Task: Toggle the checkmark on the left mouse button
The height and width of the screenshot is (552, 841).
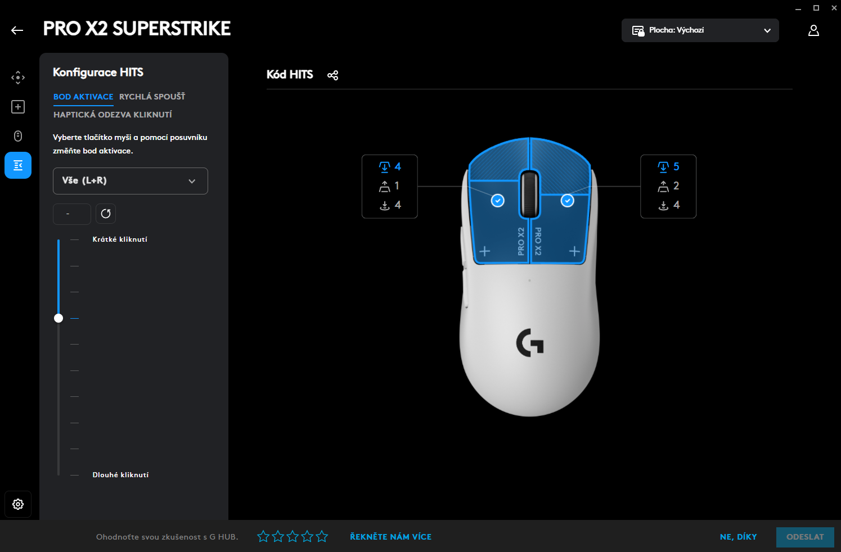Action: (497, 200)
